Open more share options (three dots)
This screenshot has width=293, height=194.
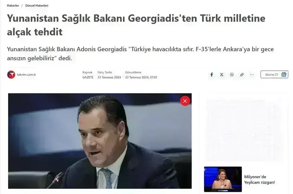coord(252,75)
